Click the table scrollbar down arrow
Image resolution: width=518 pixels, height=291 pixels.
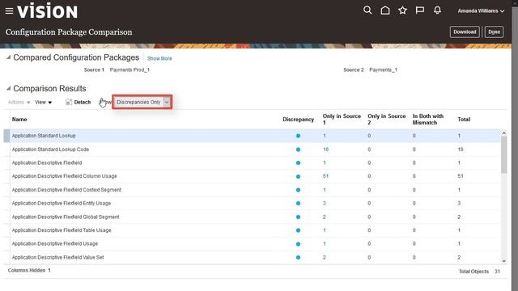(x=503, y=261)
